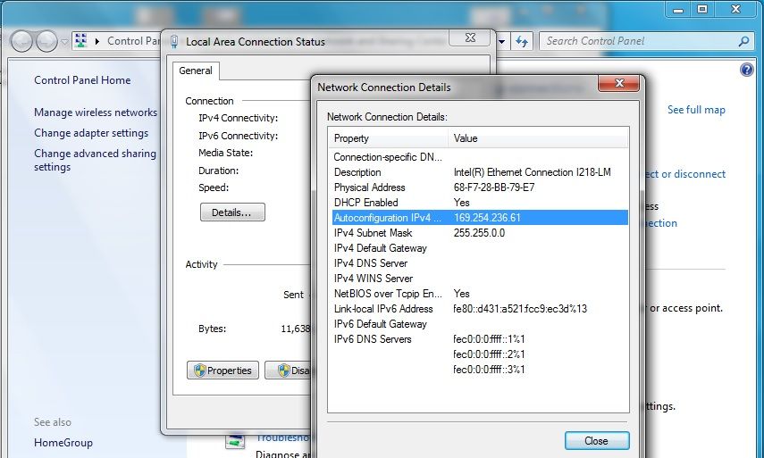This screenshot has height=458, width=764.
Task: Click the Refresh button next to address bar
Action: click(x=522, y=41)
